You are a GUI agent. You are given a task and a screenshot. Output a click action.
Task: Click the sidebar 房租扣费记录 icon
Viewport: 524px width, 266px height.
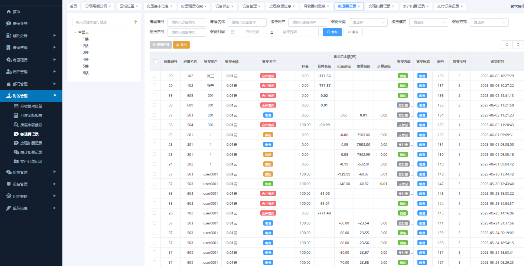[x=16, y=143]
